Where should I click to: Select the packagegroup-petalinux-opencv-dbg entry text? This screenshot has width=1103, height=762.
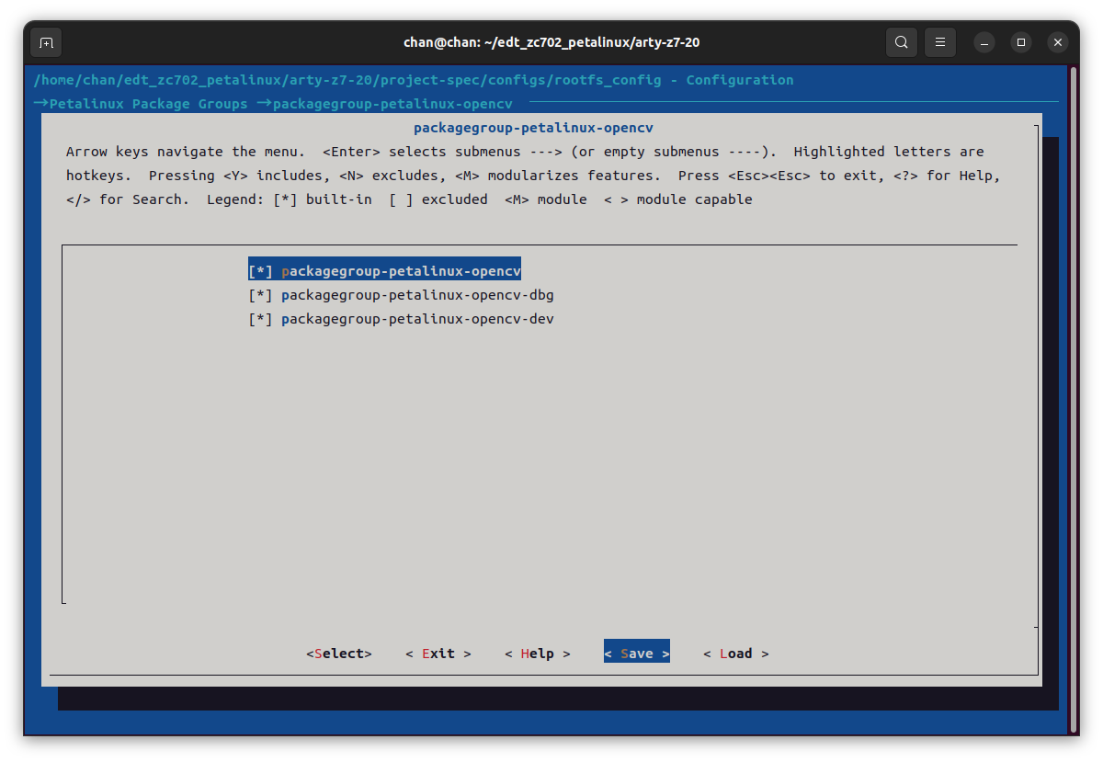[x=417, y=295]
